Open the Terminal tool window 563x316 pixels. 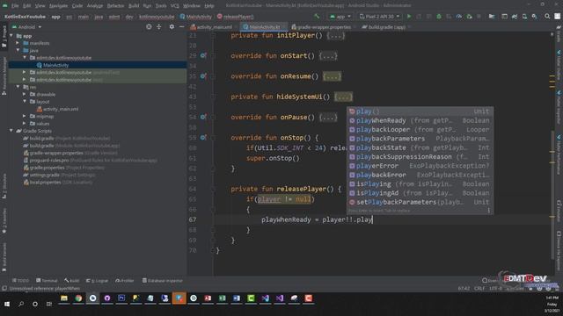click(x=47, y=281)
